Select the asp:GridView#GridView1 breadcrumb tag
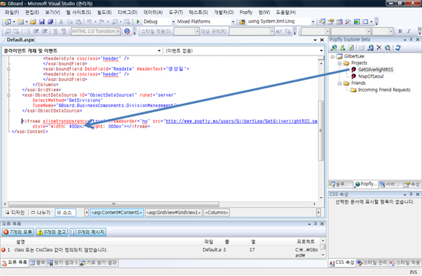 pos(173,213)
